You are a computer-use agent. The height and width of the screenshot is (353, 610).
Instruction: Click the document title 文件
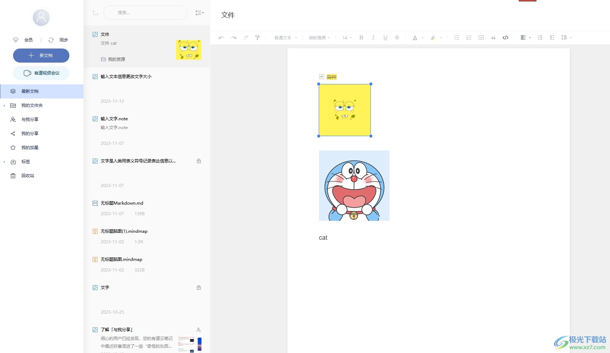[x=228, y=15]
